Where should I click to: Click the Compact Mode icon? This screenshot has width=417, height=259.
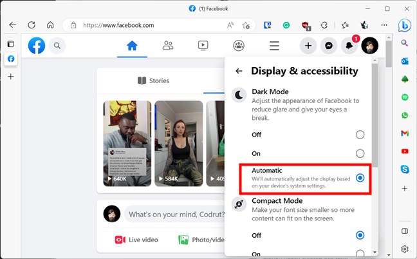coord(239,204)
